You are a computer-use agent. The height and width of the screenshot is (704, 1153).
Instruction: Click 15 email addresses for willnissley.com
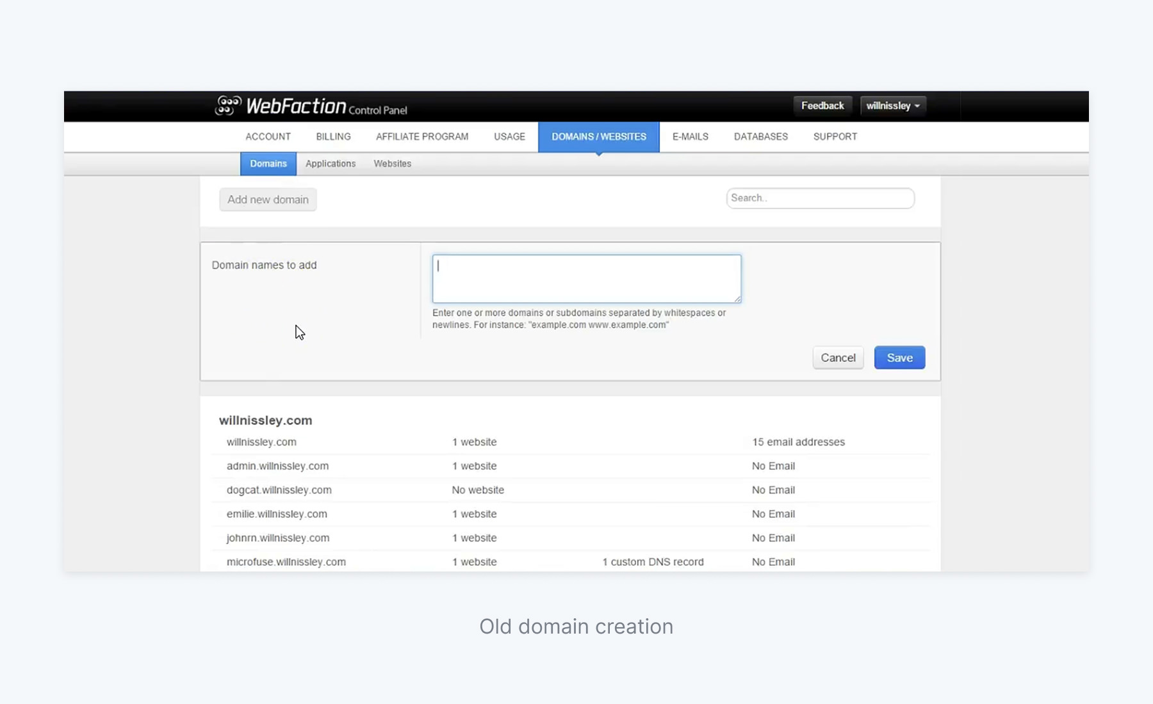tap(798, 442)
